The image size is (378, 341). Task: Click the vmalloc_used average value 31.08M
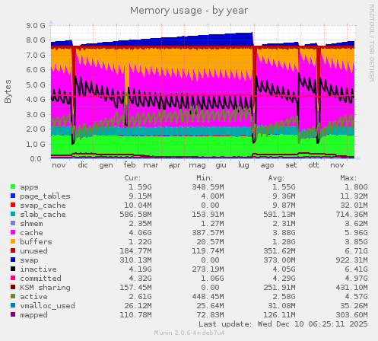[279, 306]
